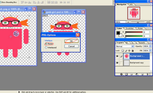Create a new layer set folder
This screenshot has width=153, height=93.
coord(131,74)
